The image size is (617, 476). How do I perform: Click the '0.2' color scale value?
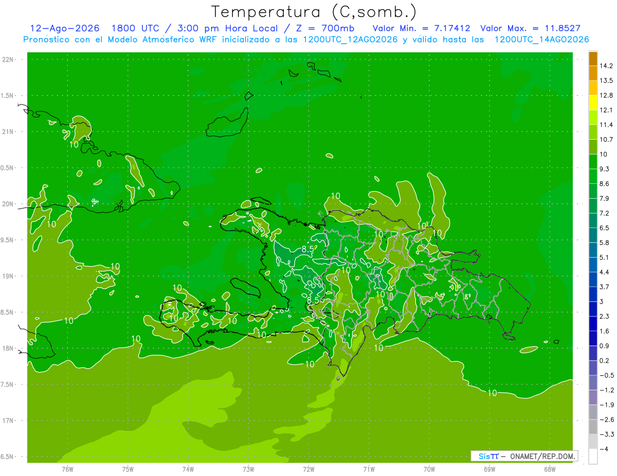click(605, 360)
